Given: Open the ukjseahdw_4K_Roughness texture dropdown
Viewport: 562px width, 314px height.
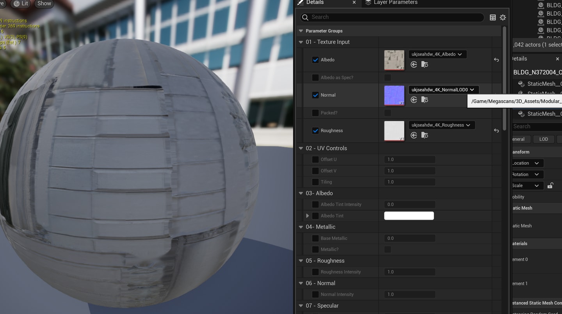Looking at the screenshot, I should point(441,125).
